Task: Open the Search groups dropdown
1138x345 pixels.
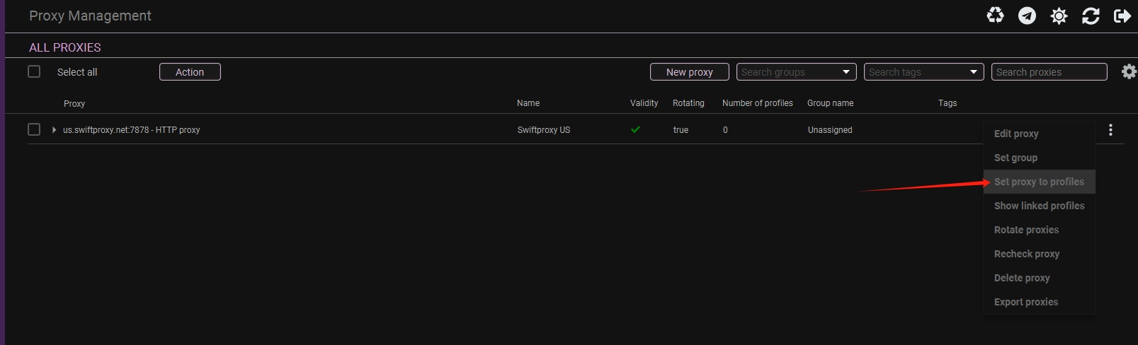Action: point(796,72)
